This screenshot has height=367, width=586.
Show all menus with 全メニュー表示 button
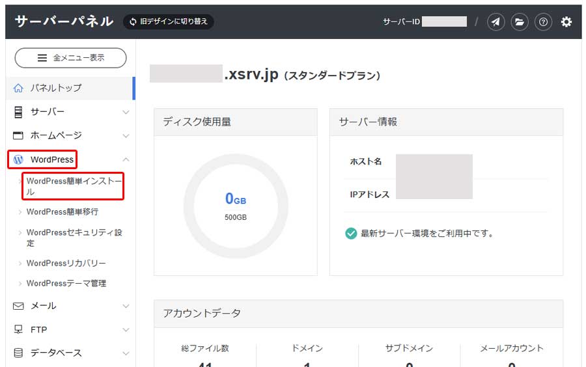(x=70, y=58)
